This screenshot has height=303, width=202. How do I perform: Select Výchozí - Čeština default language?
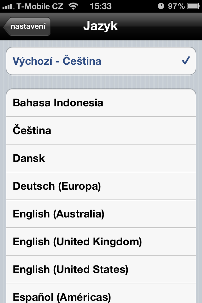[x=57, y=61]
